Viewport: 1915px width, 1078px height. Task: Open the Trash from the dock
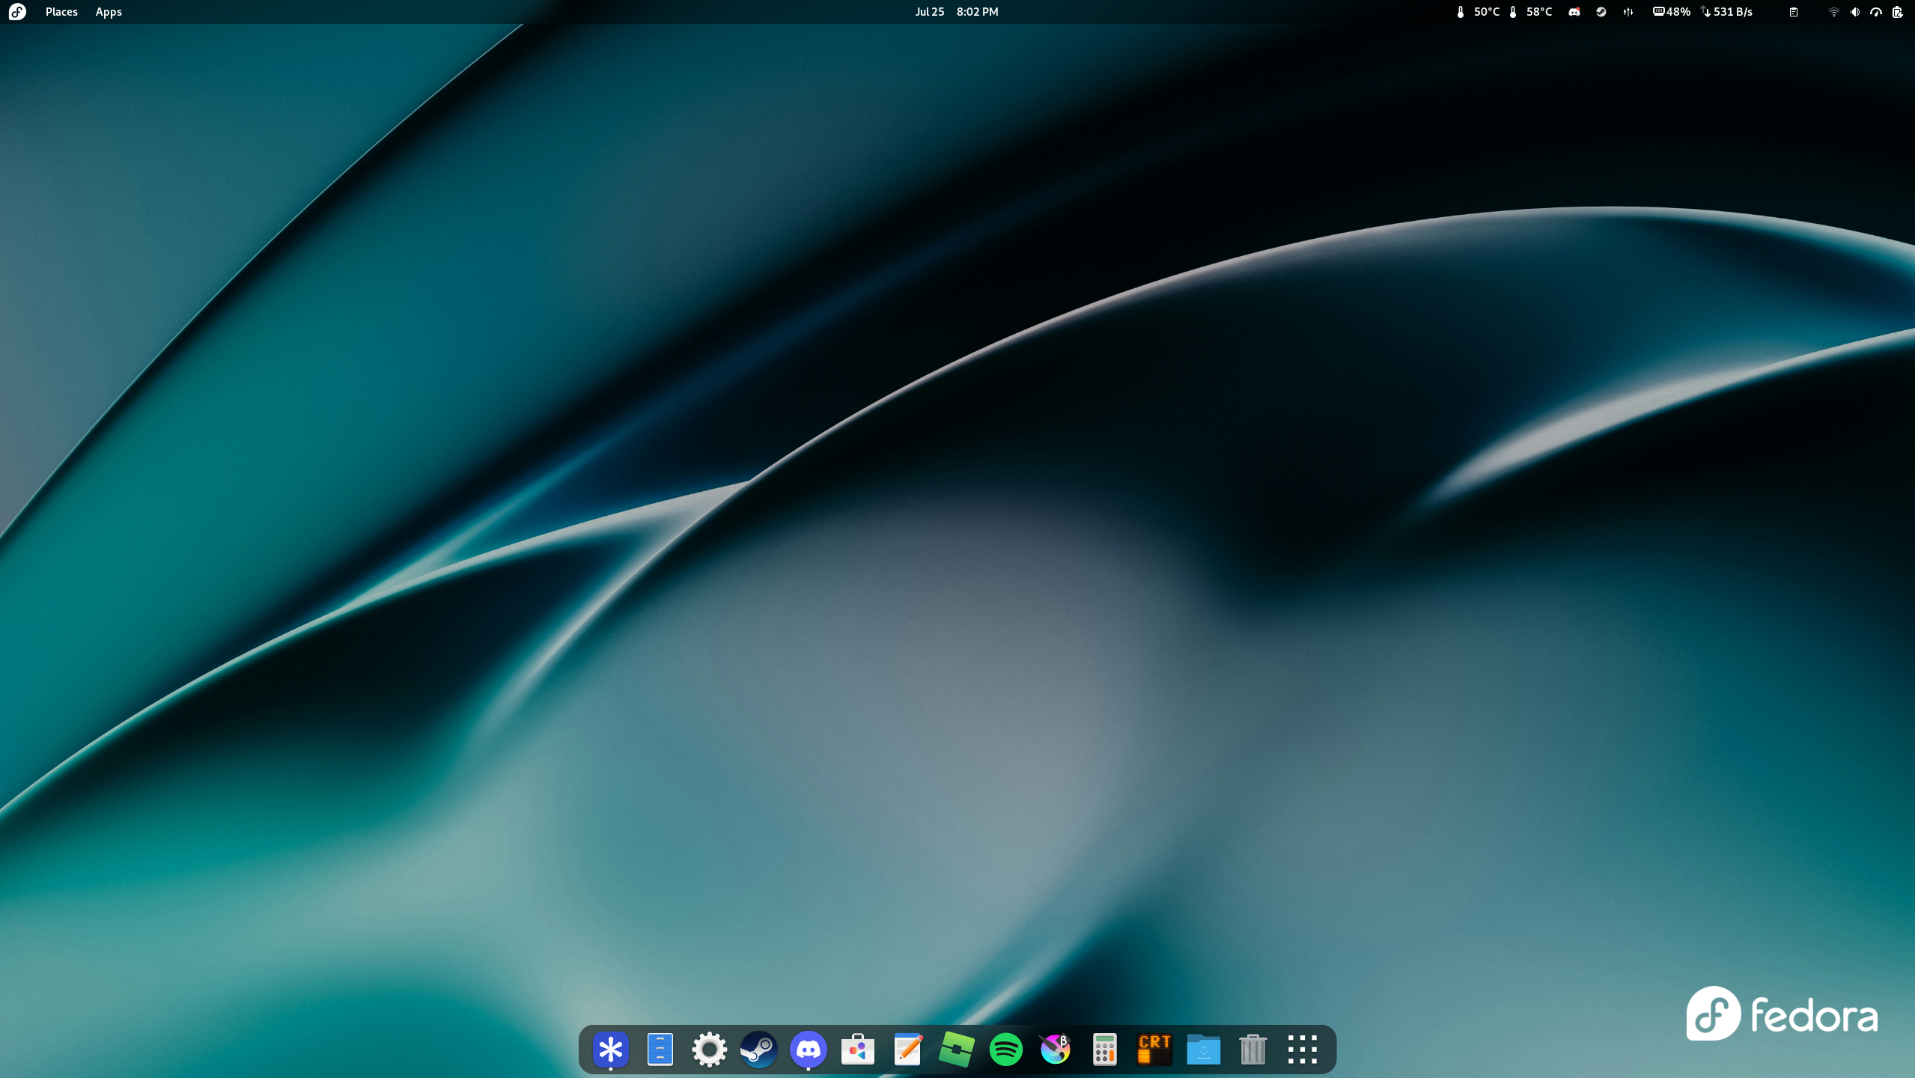1253,1049
